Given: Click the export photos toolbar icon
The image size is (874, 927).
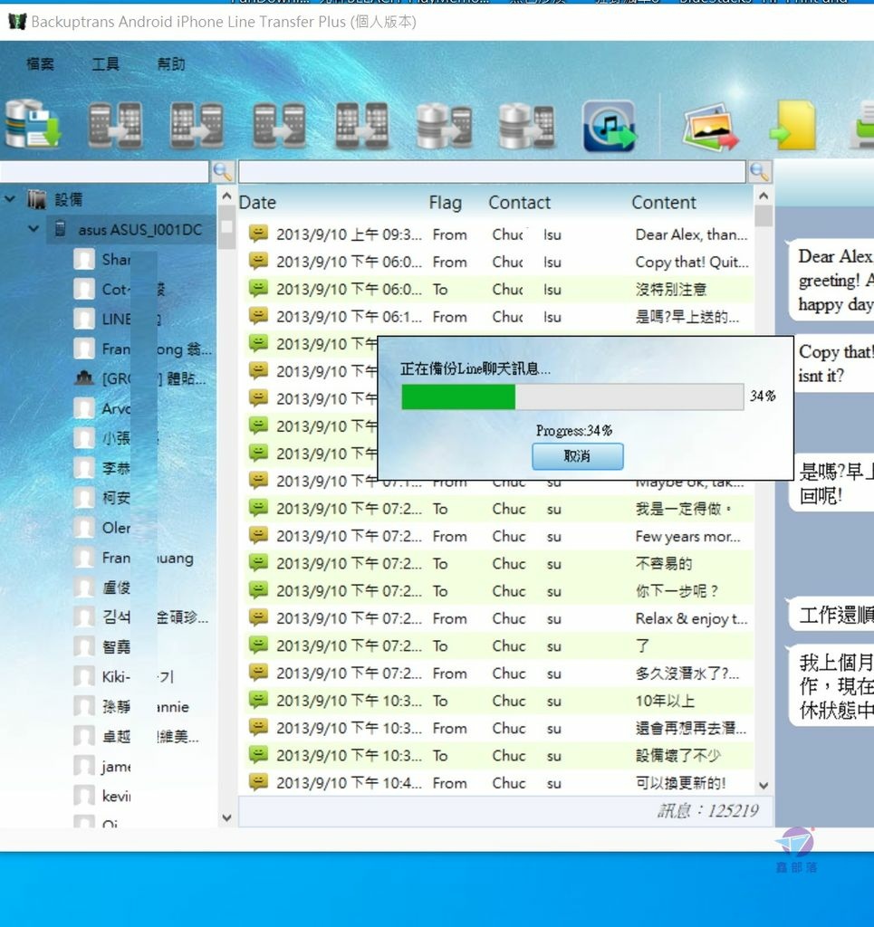Looking at the screenshot, I should [x=710, y=127].
